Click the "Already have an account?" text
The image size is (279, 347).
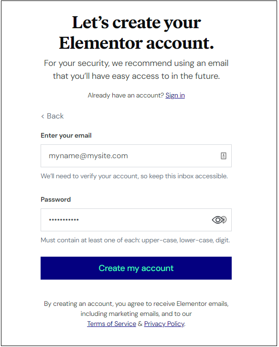click(x=126, y=95)
